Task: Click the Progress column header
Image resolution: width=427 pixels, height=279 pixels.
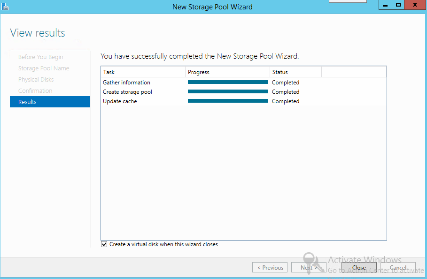Action: coord(198,72)
